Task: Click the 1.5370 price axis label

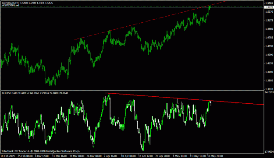Action: (269, 12)
